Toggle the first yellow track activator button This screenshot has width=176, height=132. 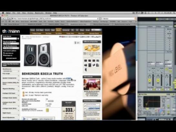[x=150, y=80]
